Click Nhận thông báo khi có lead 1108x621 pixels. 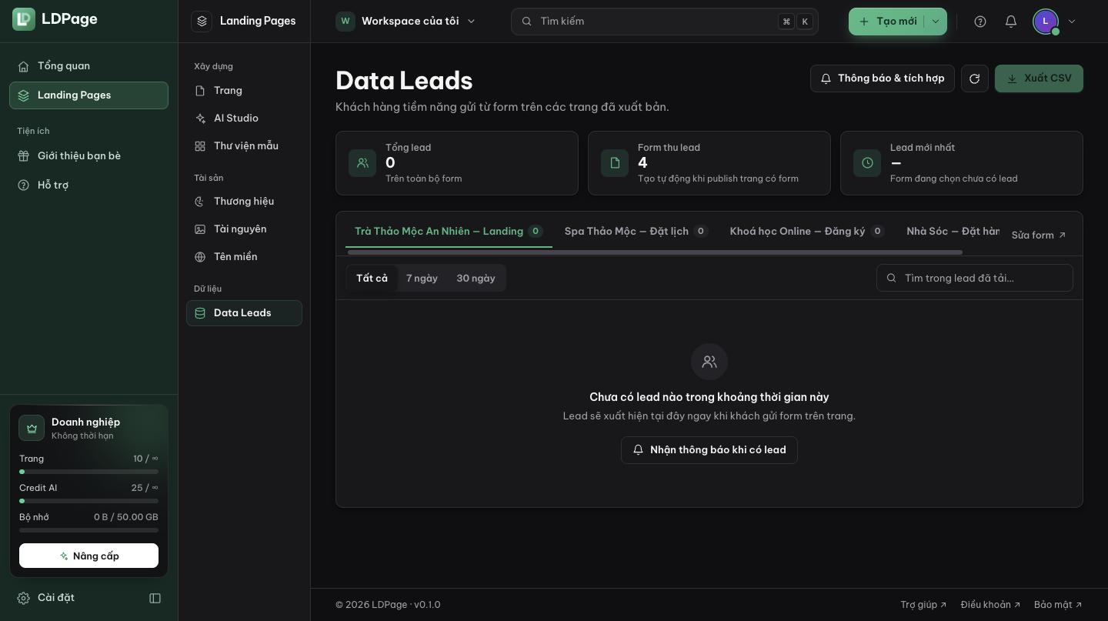pyautogui.click(x=709, y=450)
